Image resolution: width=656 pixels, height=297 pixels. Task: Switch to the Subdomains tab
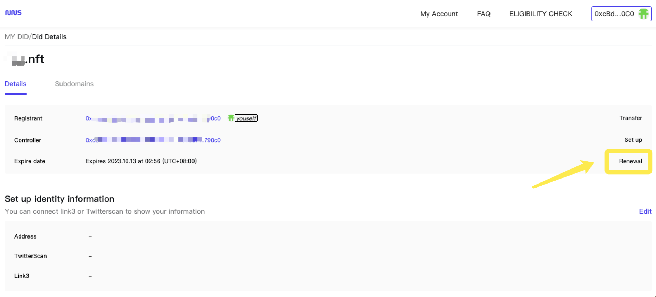click(74, 84)
